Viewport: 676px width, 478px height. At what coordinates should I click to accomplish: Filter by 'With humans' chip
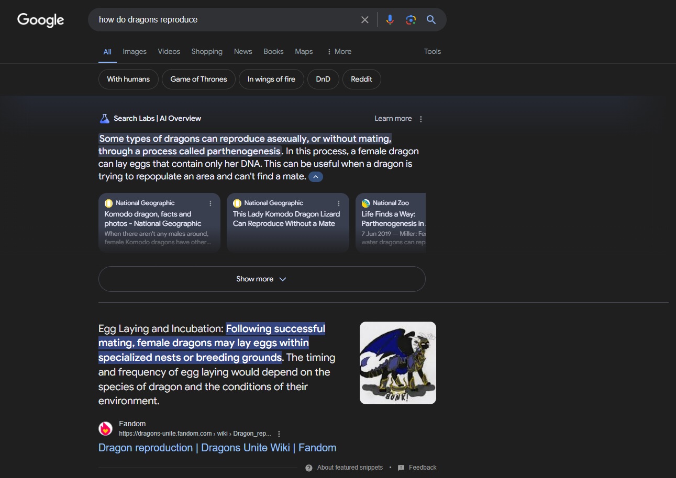click(128, 79)
